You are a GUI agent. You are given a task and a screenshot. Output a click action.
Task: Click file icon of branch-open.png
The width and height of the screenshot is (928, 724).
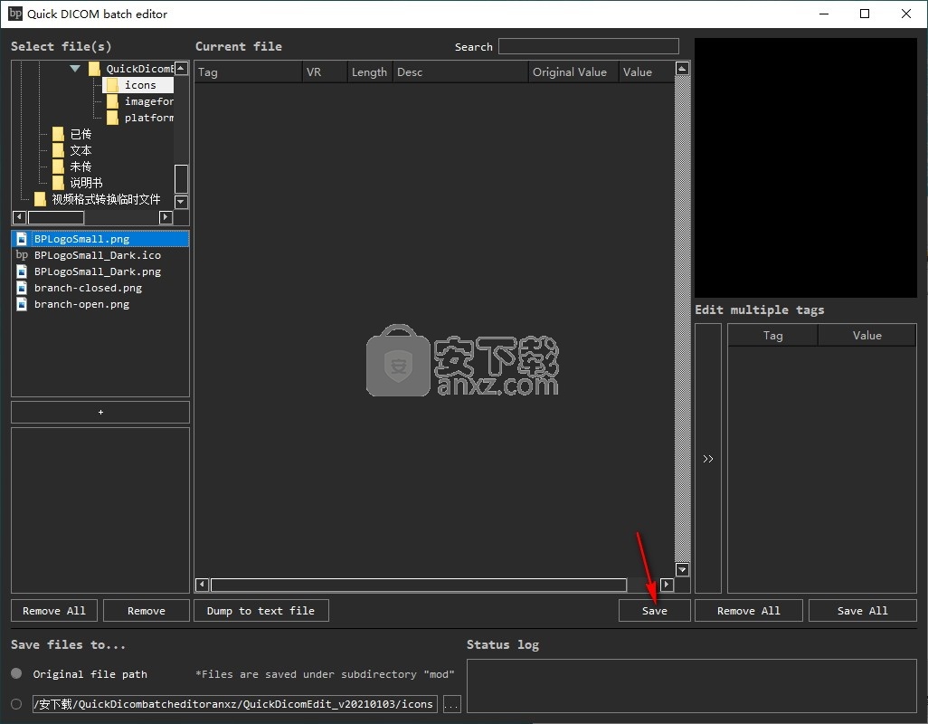click(22, 304)
